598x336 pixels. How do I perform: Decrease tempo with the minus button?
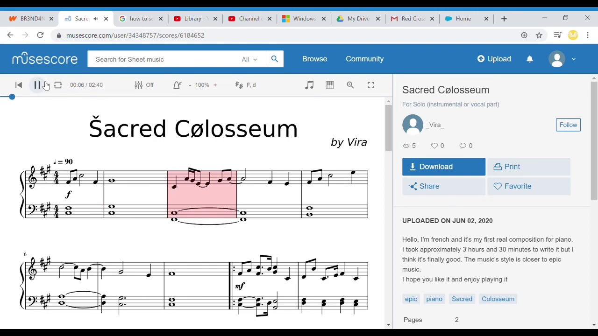190,85
